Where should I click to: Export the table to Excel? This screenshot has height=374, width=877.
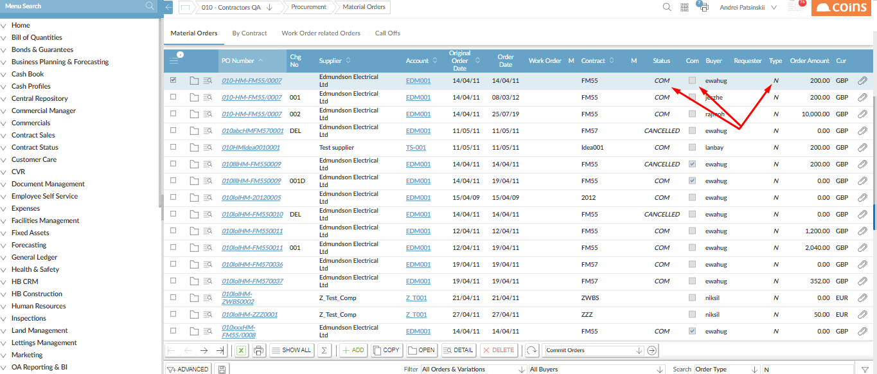[241, 350]
